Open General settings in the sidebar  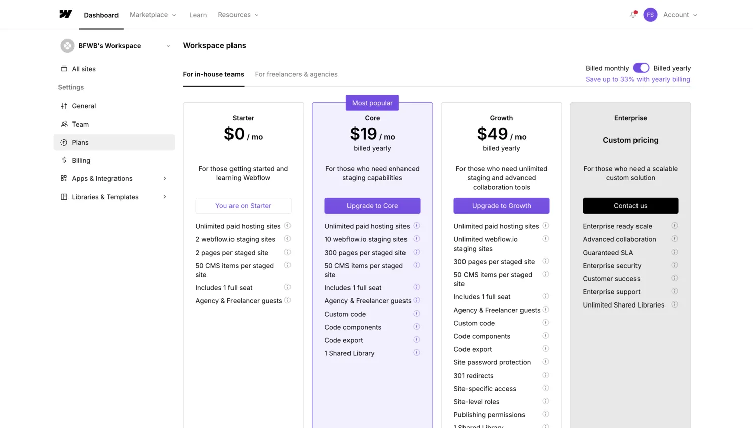[x=84, y=106]
